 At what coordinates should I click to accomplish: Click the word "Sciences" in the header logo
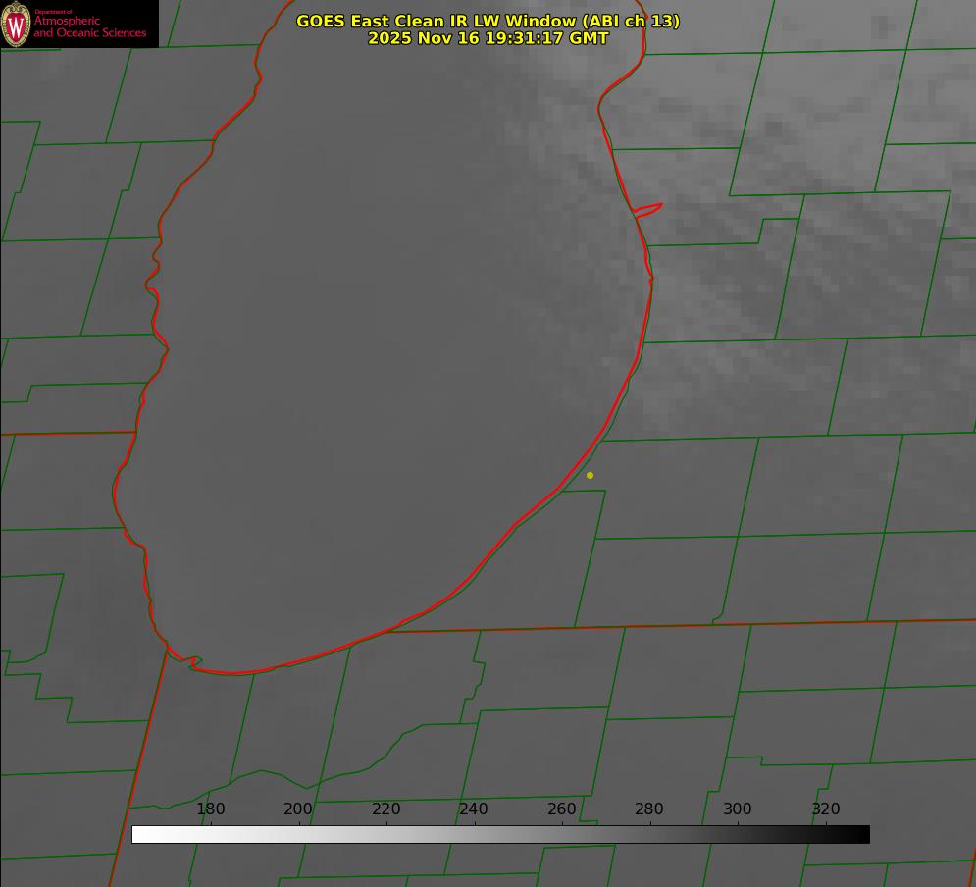point(120,33)
